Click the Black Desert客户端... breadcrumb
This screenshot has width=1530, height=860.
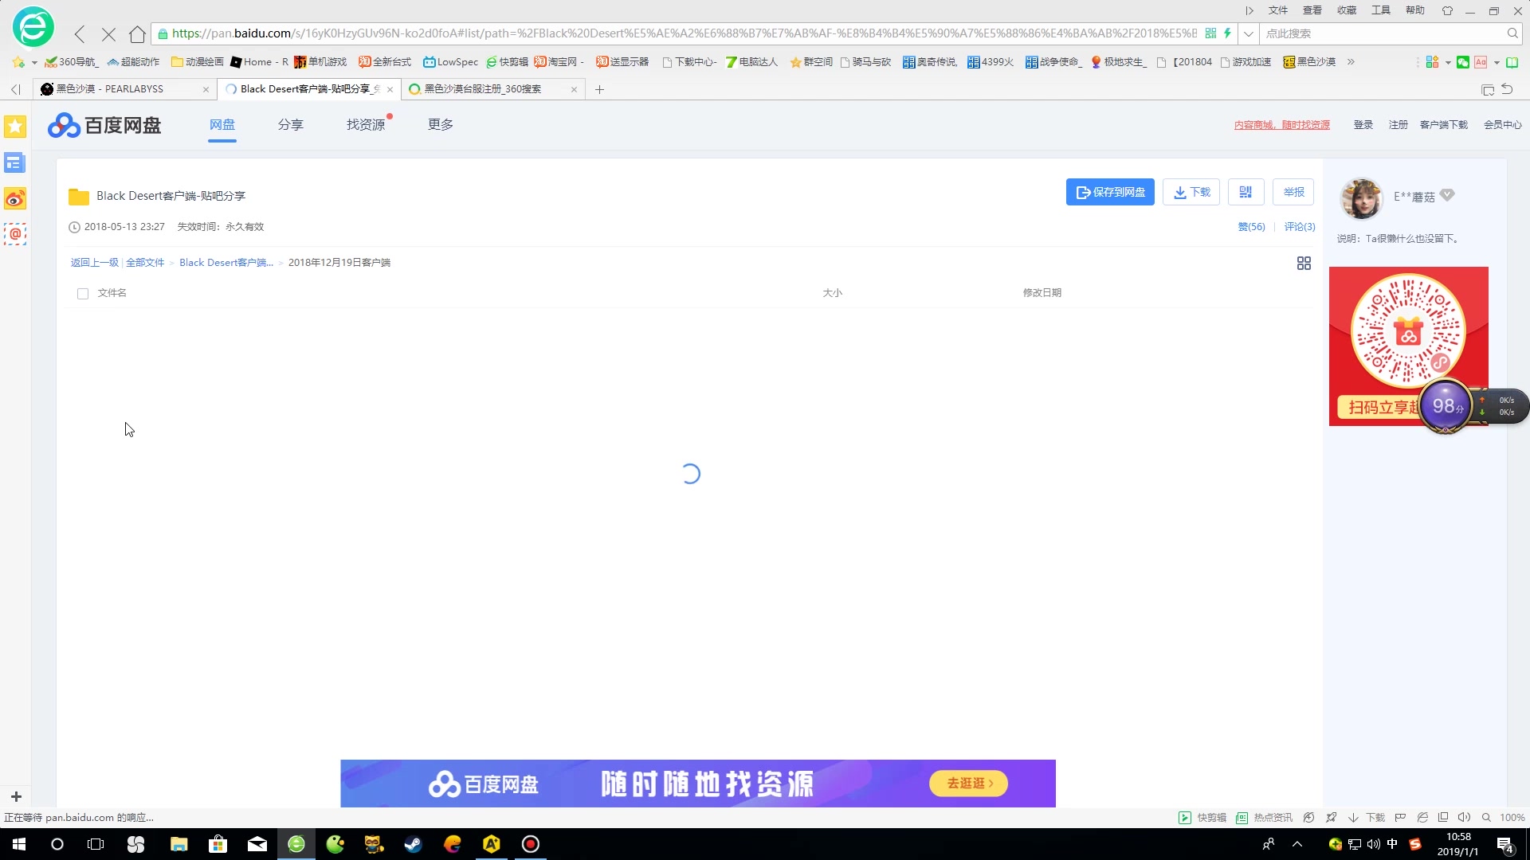[226, 263]
